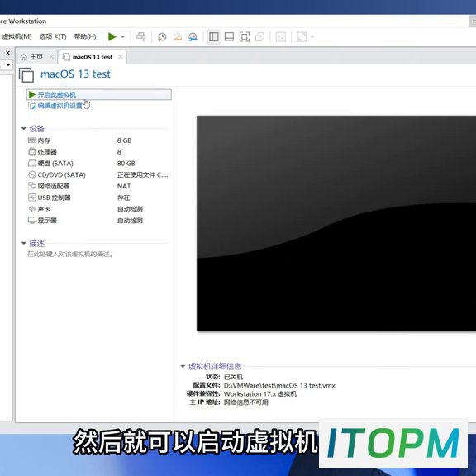
Task: Click the 80 GB disk value
Action: [x=126, y=164]
